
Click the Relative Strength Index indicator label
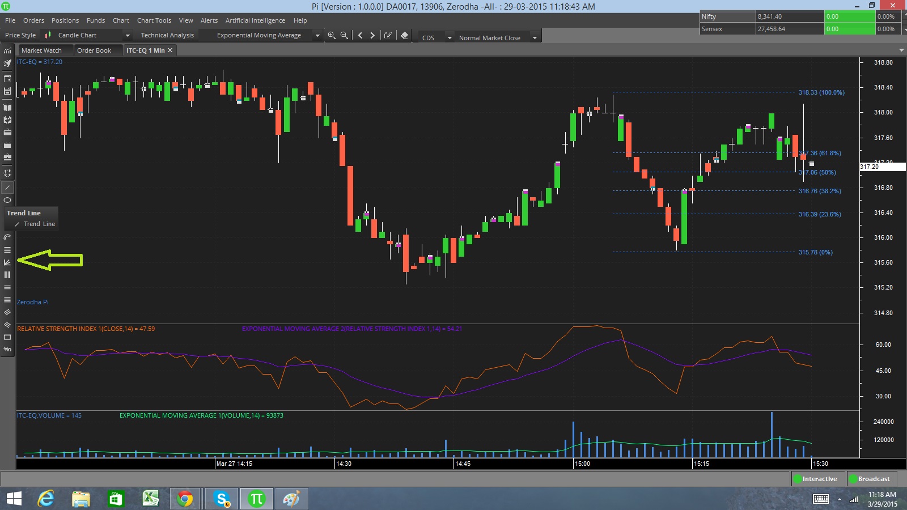86,329
